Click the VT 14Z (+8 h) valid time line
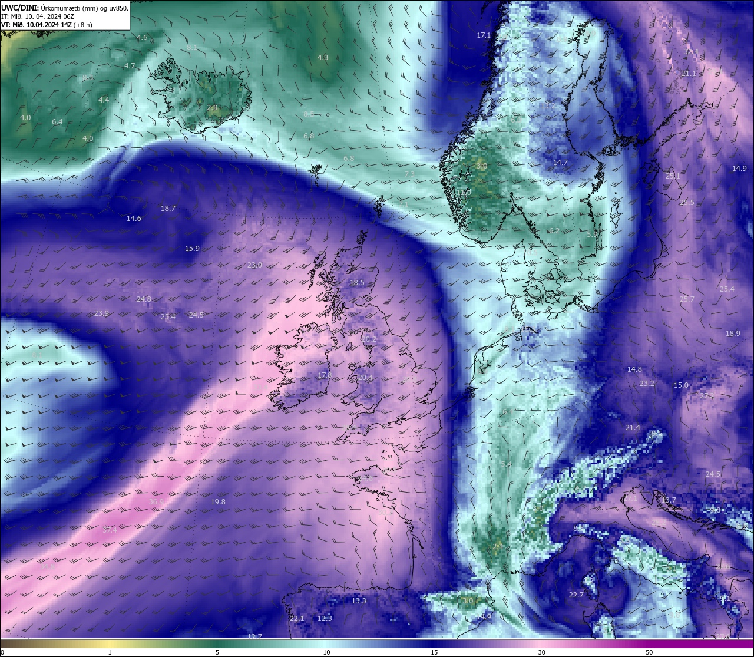The image size is (754, 657). click(x=47, y=25)
